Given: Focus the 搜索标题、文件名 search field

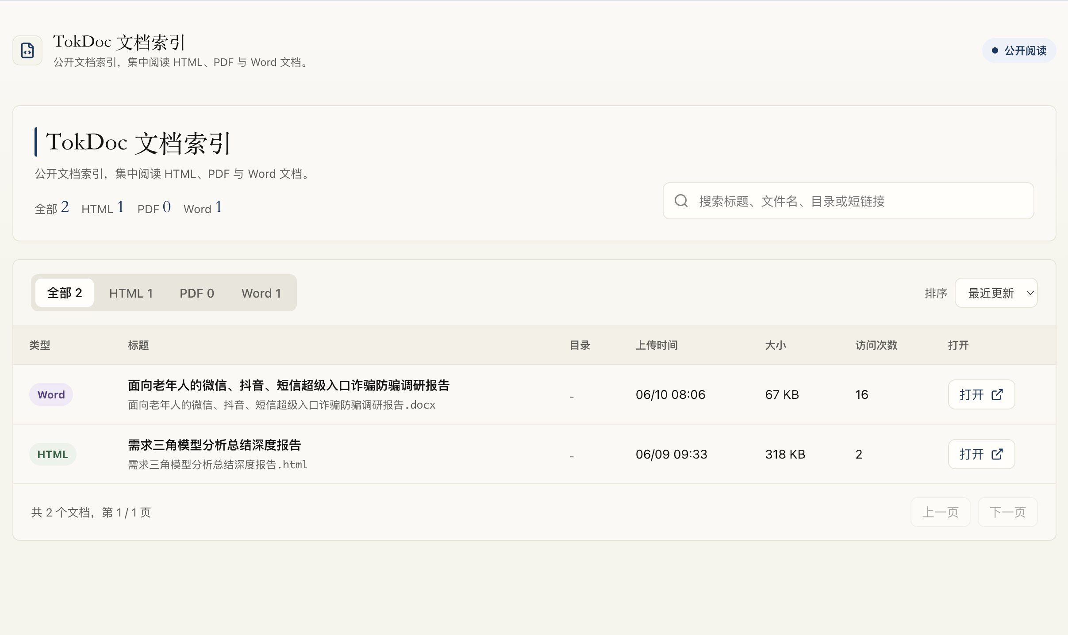Looking at the screenshot, I should (x=848, y=201).
